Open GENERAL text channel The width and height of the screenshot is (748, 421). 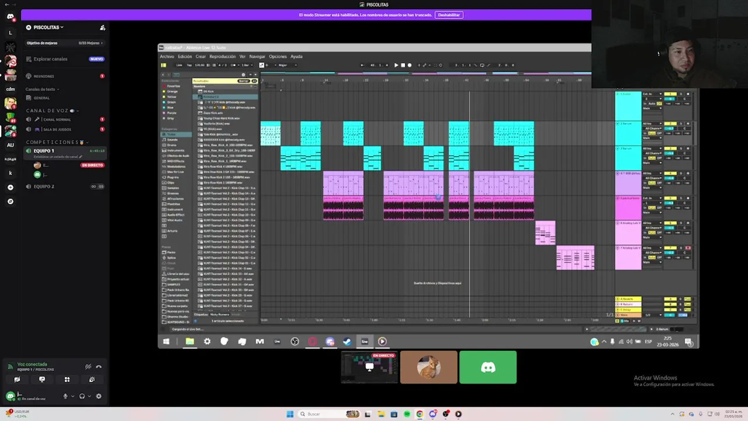click(41, 98)
